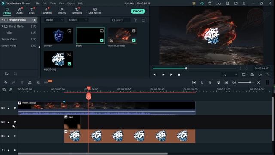Click the record voiceover microphone icon
This screenshot has height=155, width=275.
[210, 82]
